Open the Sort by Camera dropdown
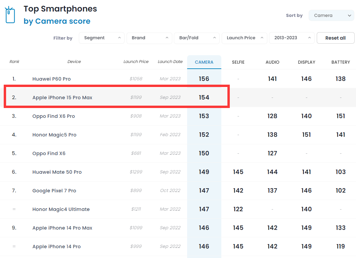356x258 pixels. [x=331, y=16]
